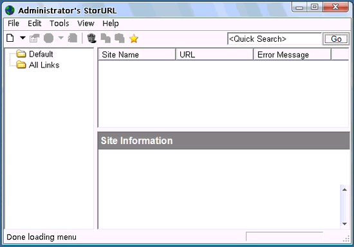Click the Quick Search input field
Image resolution: width=354 pixels, height=247 pixels.
[275, 39]
